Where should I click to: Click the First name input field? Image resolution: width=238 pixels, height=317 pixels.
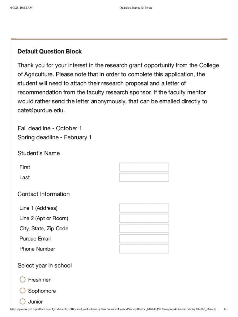pos(144,167)
